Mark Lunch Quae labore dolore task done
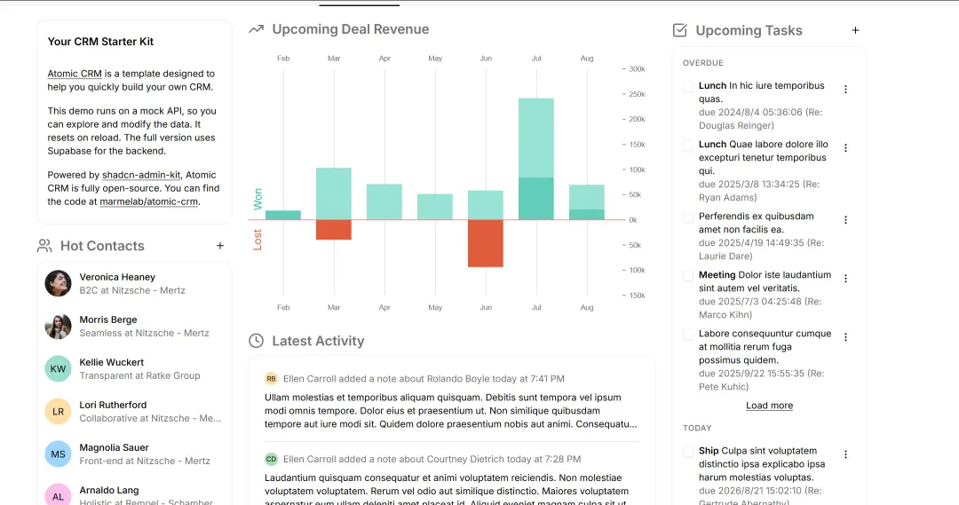Image resolution: width=959 pixels, height=505 pixels. tap(688, 146)
